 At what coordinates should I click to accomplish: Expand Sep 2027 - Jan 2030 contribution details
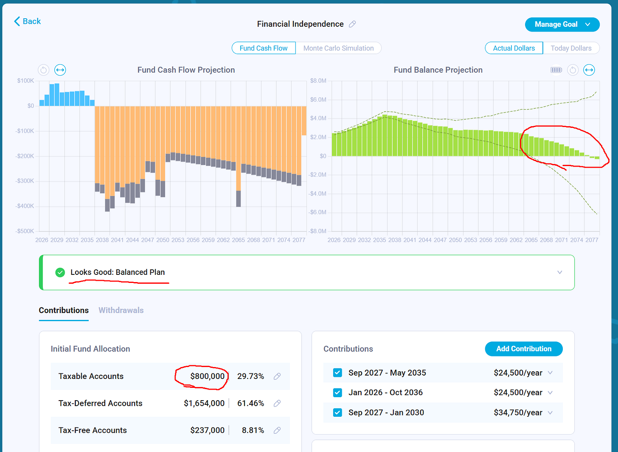[x=551, y=412]
